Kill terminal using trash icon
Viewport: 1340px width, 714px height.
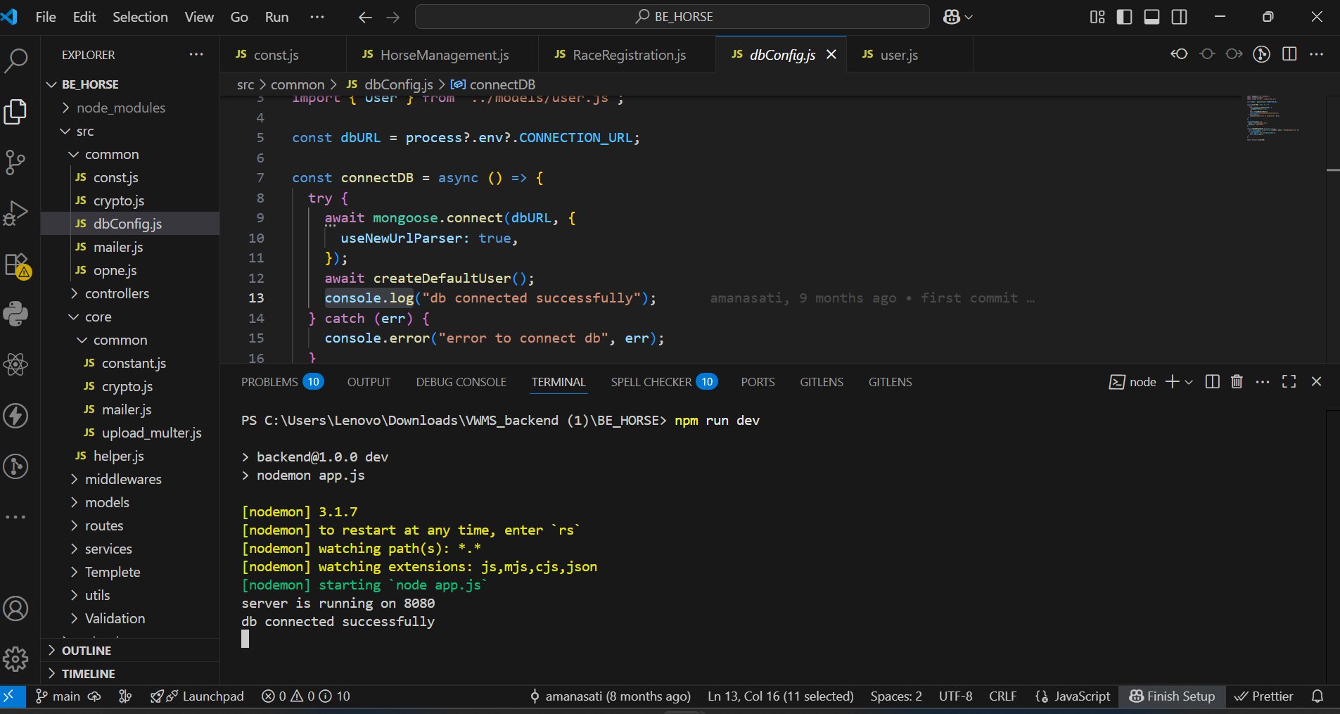coord(1237,382)
